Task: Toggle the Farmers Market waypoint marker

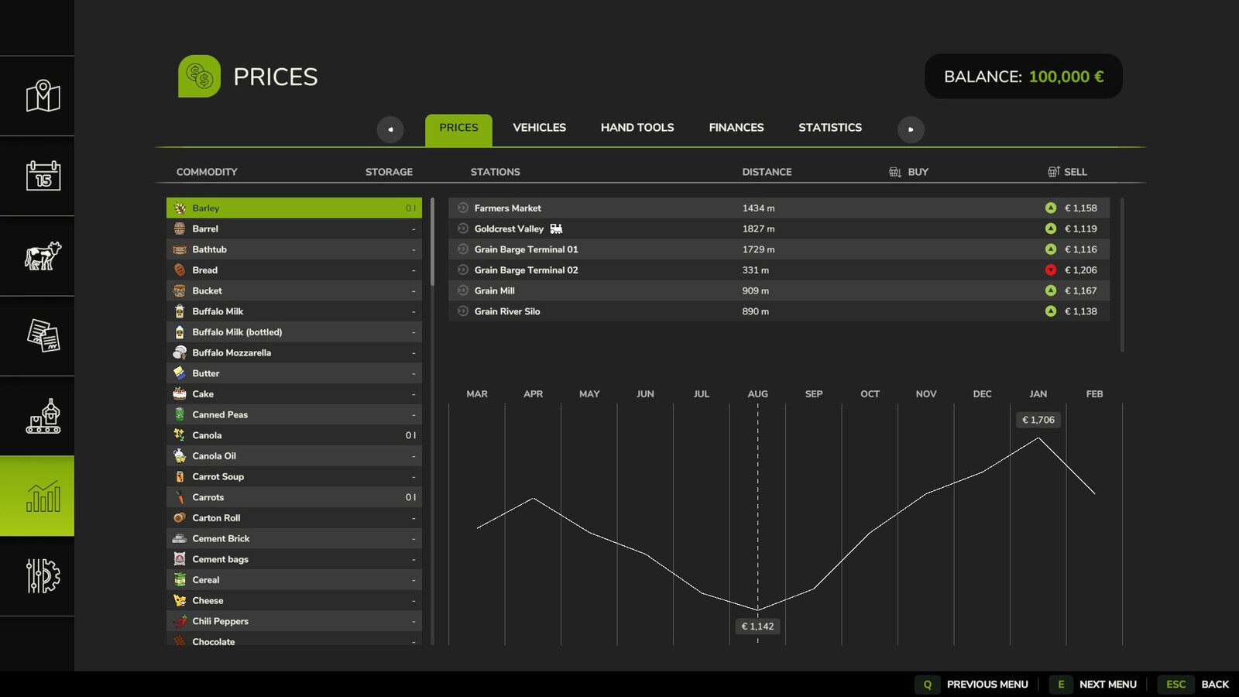Action: coord(463,208)
